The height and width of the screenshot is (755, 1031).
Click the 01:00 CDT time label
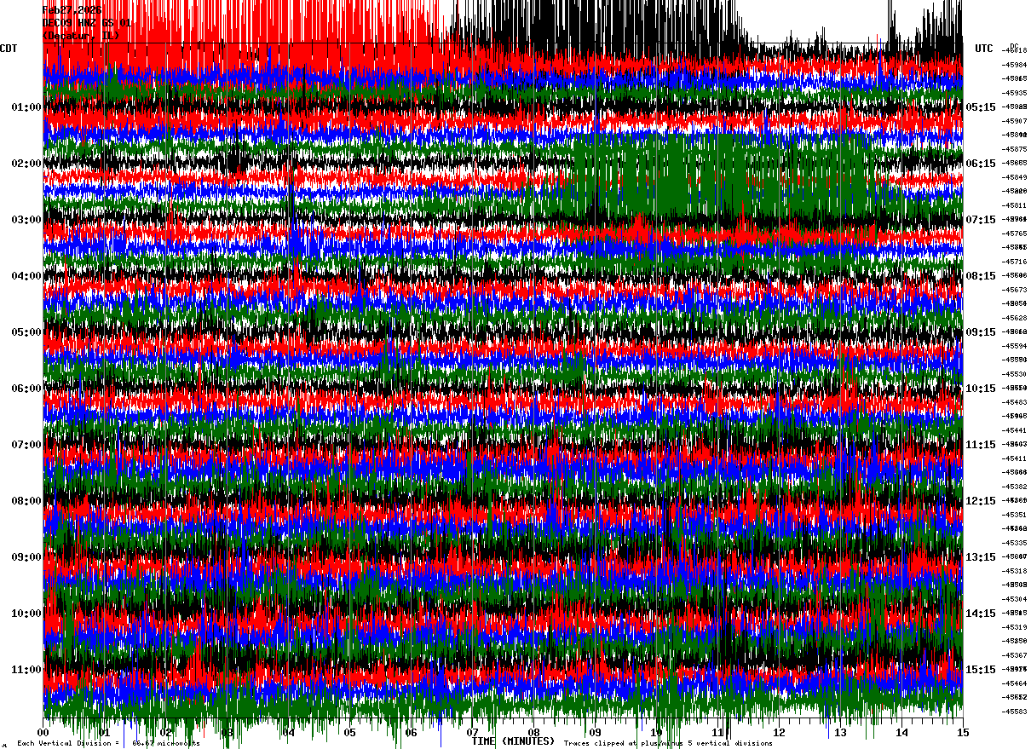[26, 107]
